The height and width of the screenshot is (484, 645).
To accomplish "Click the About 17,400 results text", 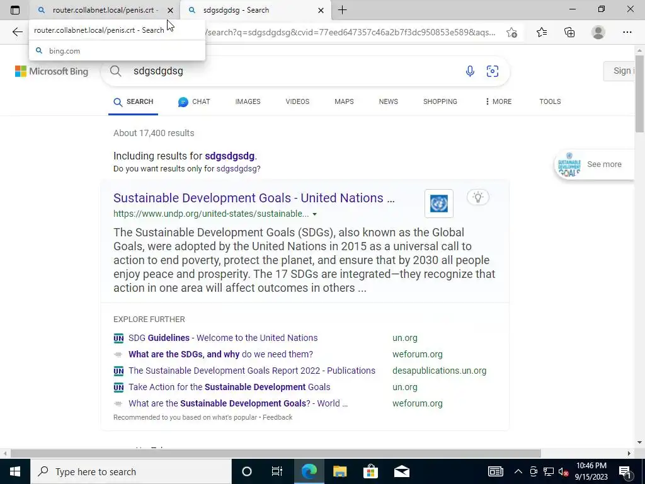I will pos(154,134).
